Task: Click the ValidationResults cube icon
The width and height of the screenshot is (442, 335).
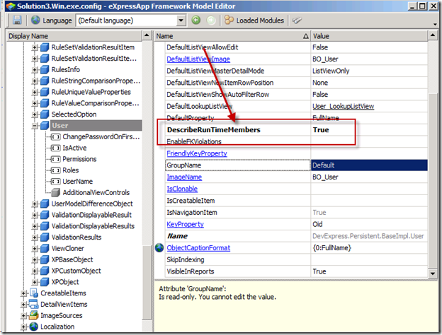Action: pyautogui.click(x=45, y=237)
